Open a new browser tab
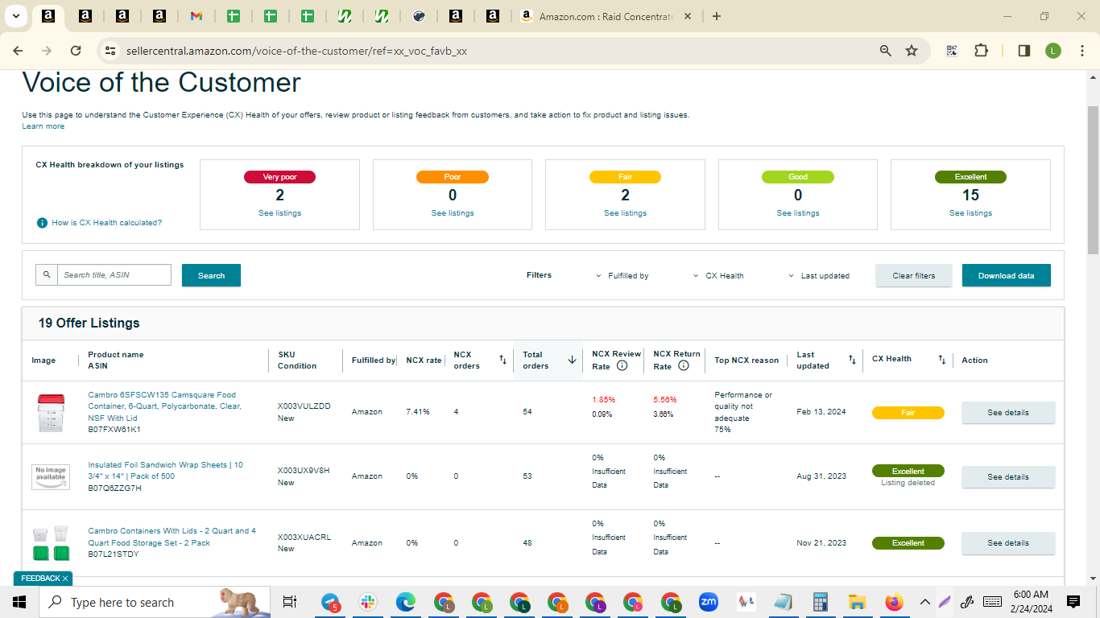Viewport: 1100px width, 618px height. click(717, 16)
